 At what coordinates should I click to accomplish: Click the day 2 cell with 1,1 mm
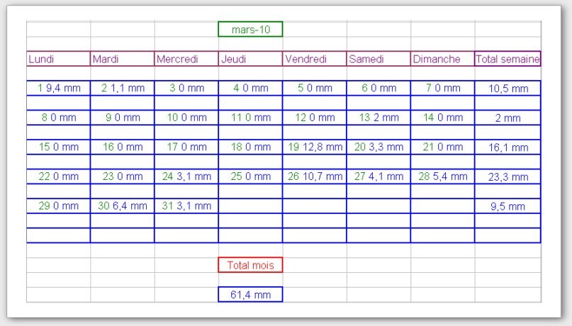[123, 88]
